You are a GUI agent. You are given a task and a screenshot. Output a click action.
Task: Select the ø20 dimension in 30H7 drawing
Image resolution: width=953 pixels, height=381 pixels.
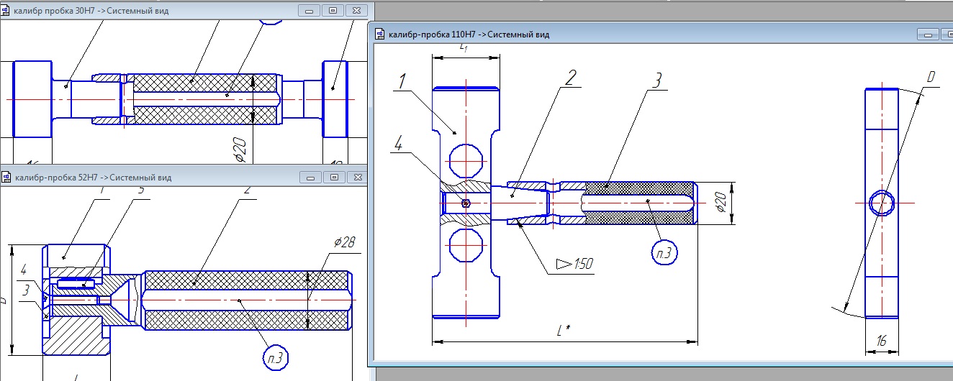click(240, 150)
